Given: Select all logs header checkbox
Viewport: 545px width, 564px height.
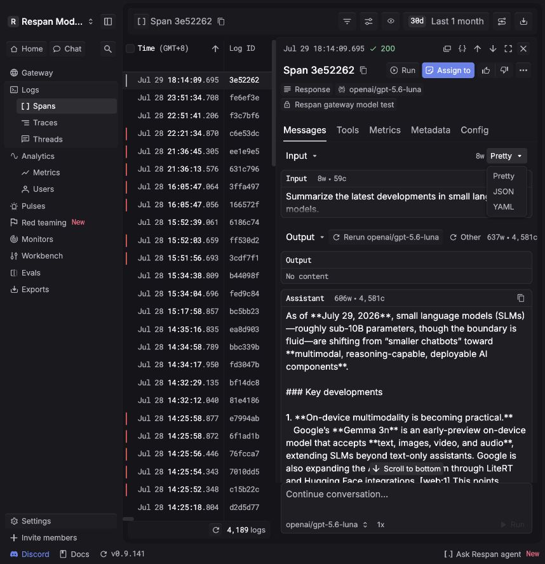Looking at the screenshot, I should pos(130,48).
